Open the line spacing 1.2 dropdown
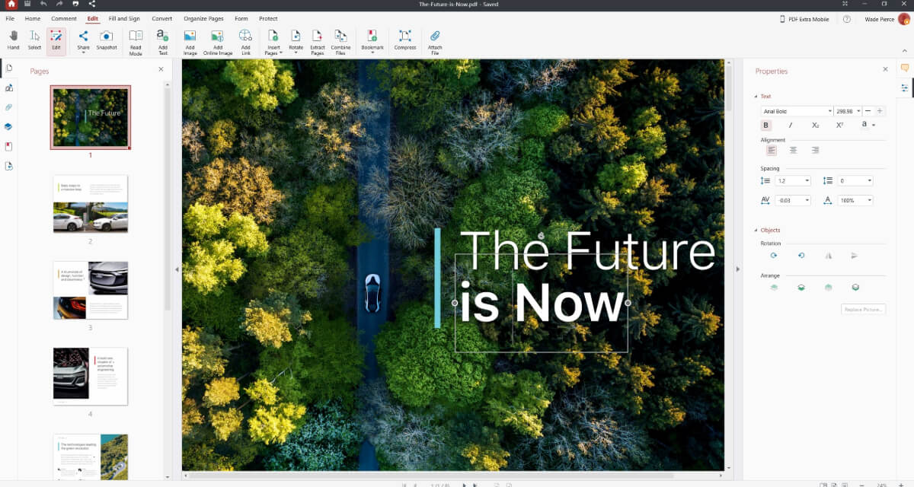Viewport: 914px width, 487px height. pyautogui.click(x=793, y=181)
